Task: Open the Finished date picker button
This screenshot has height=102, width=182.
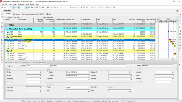Action: point(89,75)
